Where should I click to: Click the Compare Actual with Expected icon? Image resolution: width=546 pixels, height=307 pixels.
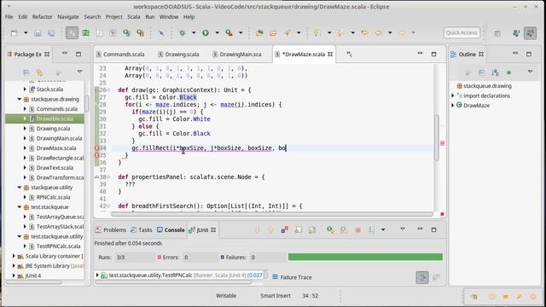pyautogui.click(x=436, y=277)
